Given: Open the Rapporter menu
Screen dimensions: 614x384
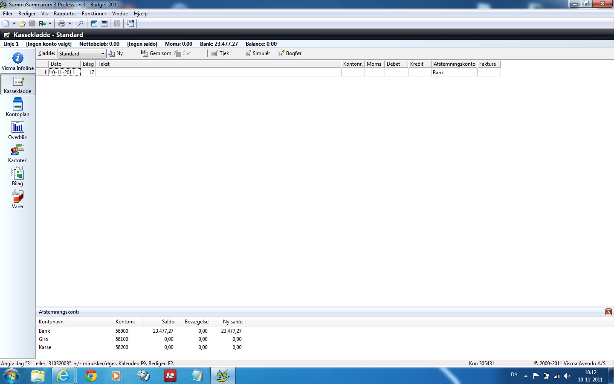Looking at the screenshot, I should 65,14.
